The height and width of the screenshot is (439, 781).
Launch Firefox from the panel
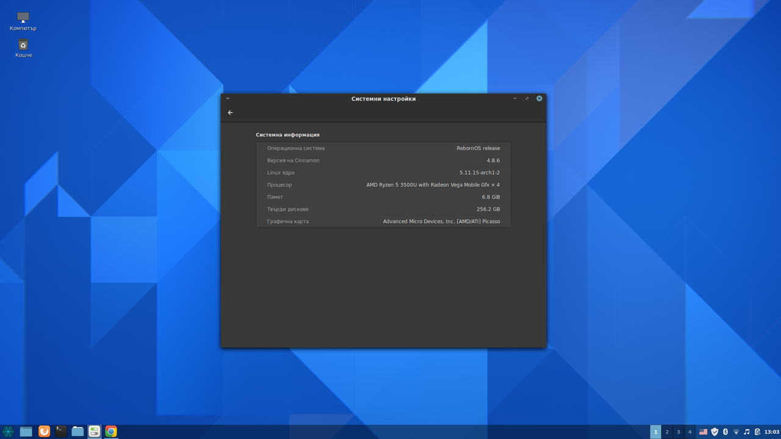point(44,432)
